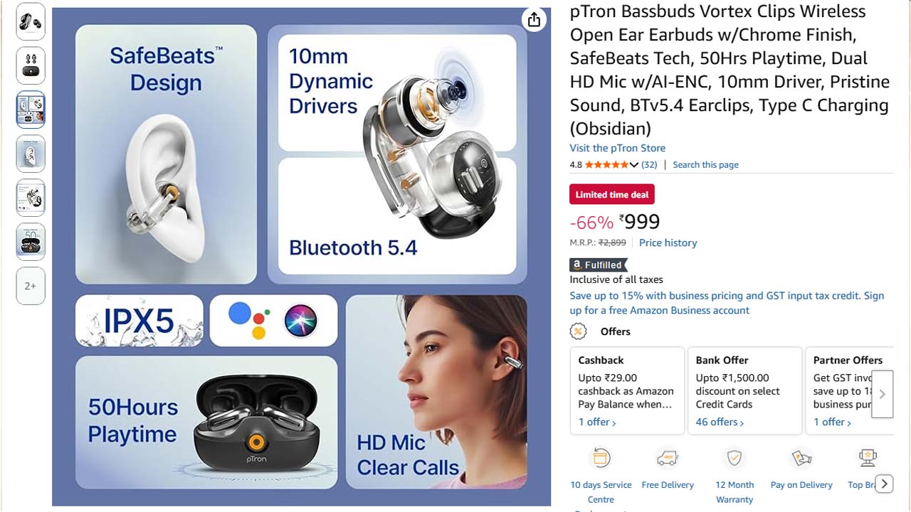Visit the pTron Store link
911x512 pixels.
(x=618, y=148)
